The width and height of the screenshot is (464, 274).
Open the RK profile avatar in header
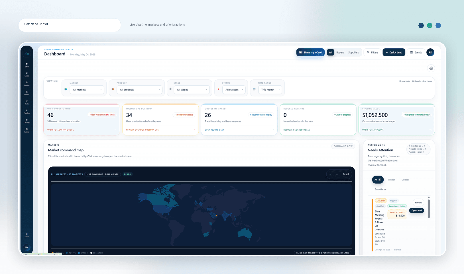pos(430,52)
